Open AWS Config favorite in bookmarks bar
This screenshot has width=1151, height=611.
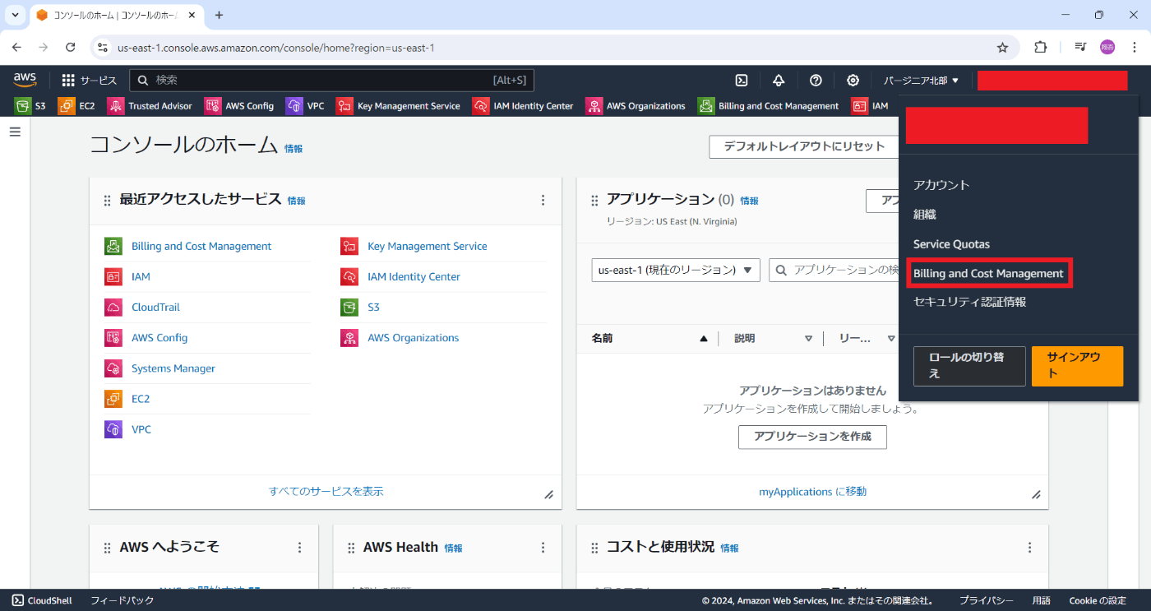pyautogui.click(x=239, y=106)
